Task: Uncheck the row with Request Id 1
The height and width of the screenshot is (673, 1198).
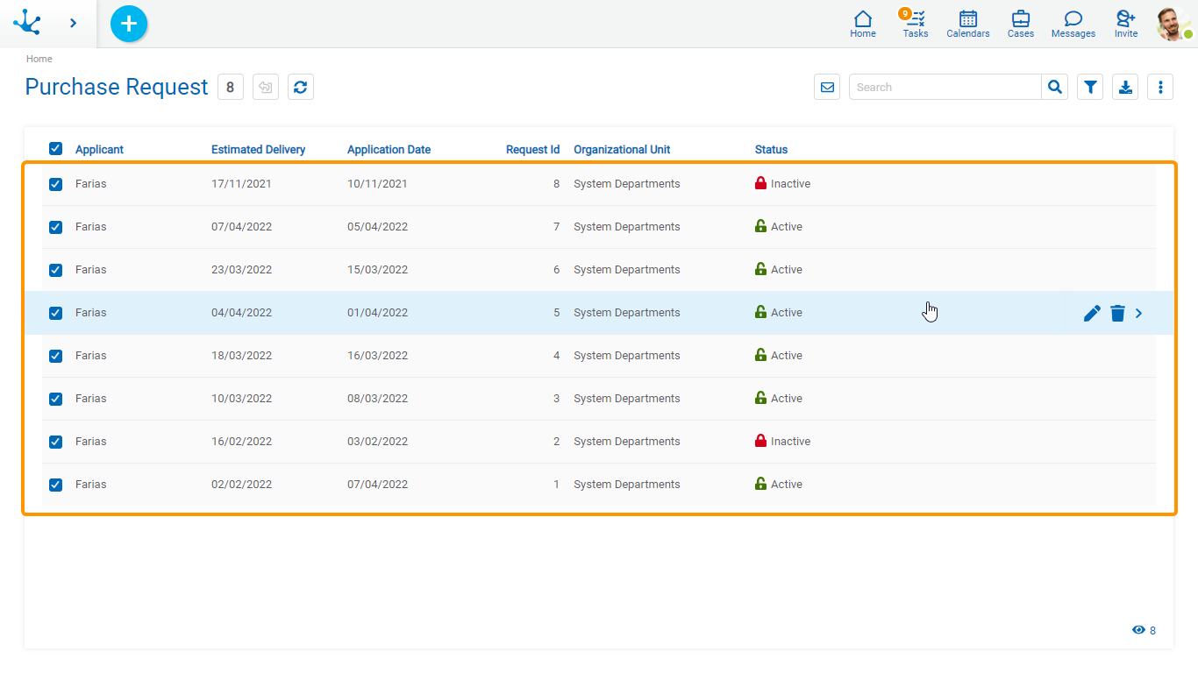Action: [55, 485]
